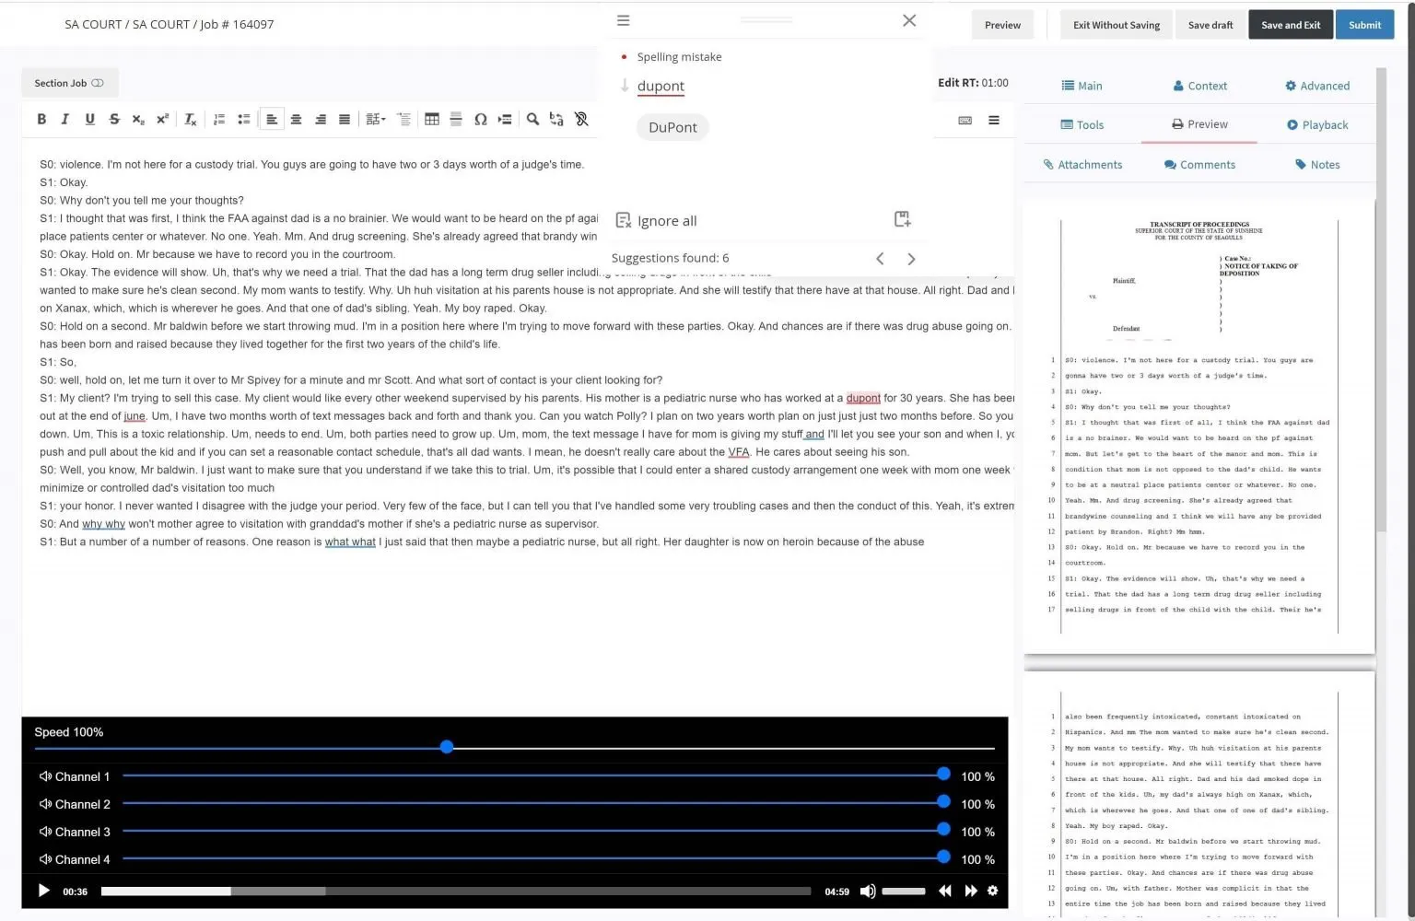The height and width of the screenshot is (921, 1415).
Task: Insert a table into the transcript
Action: [432, 119]
